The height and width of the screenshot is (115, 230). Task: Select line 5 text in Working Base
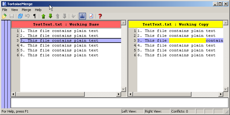tap(59, 50)
